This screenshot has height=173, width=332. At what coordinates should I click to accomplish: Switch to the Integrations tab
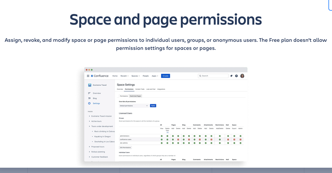[x=161, y=89]
